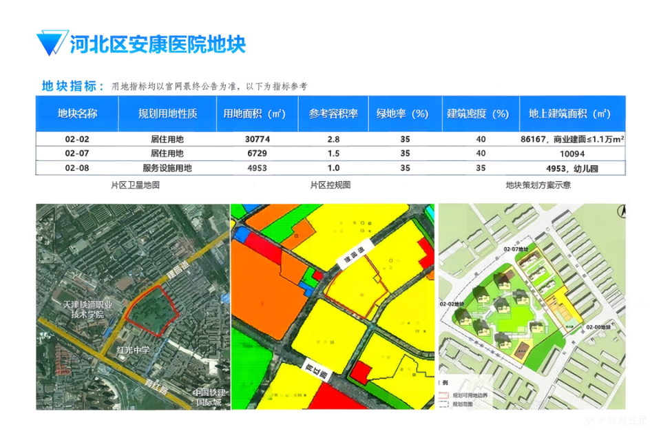Image resolution: width=661 pixels, height=440 pixels.
Task: Click the 规划用地性质 column header
Action: point(168,114)
